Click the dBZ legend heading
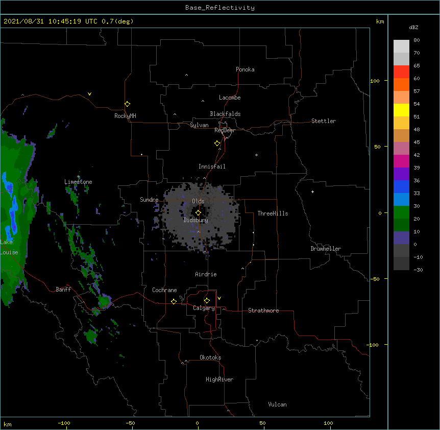Viewport: 440px width, 430px height. tap(413, 27)
